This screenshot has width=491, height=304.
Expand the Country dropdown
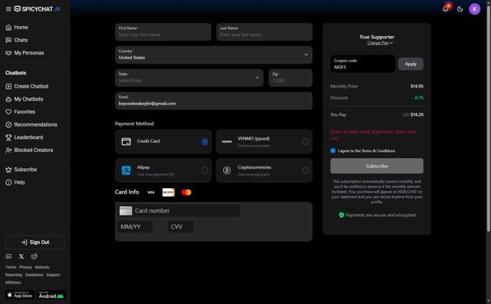[213, 55]
